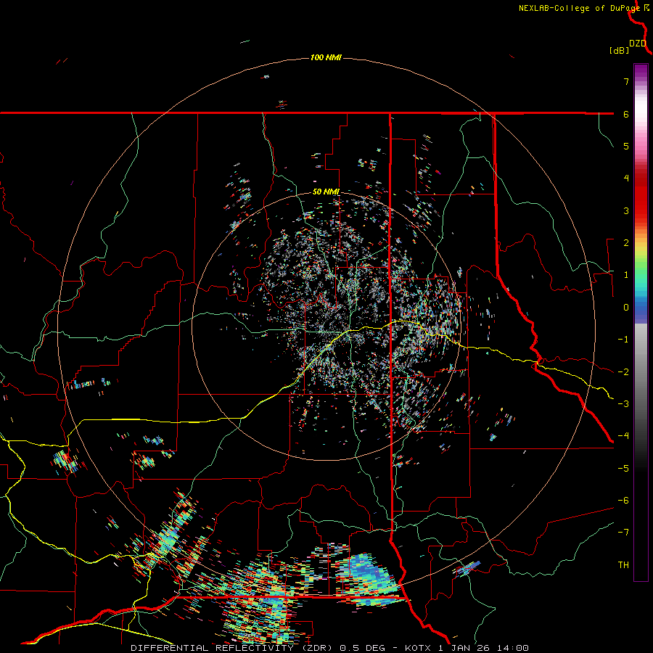Screen dimensions: 653x653
Task: Click the 50 NMI range ring label
Action: click(326, 192)
